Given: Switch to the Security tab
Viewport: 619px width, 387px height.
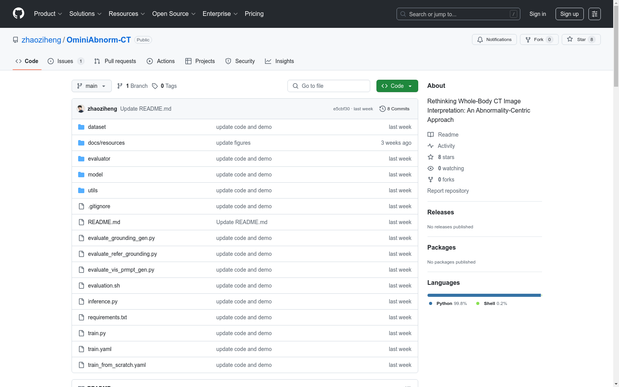Looking at the screenshot, I should (240, 61).
